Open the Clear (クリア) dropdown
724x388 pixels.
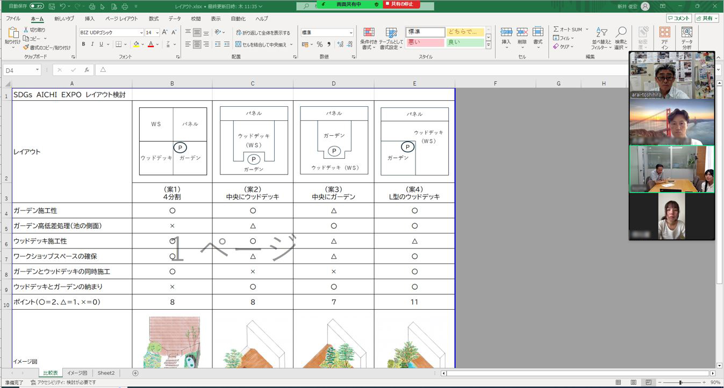pos(564,47)
